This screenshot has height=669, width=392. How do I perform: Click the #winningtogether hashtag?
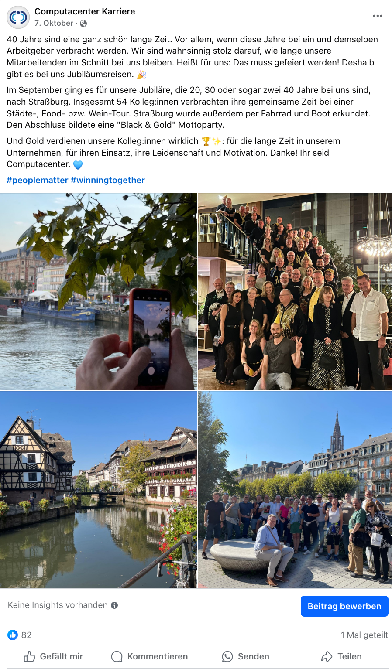108,180
